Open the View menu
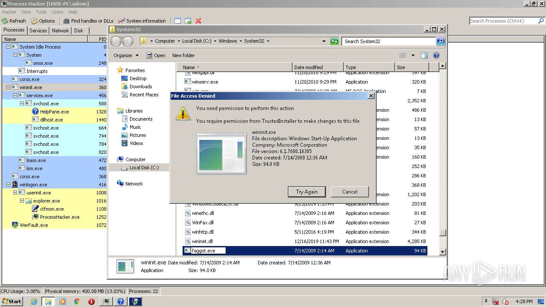 click(26, 12)
